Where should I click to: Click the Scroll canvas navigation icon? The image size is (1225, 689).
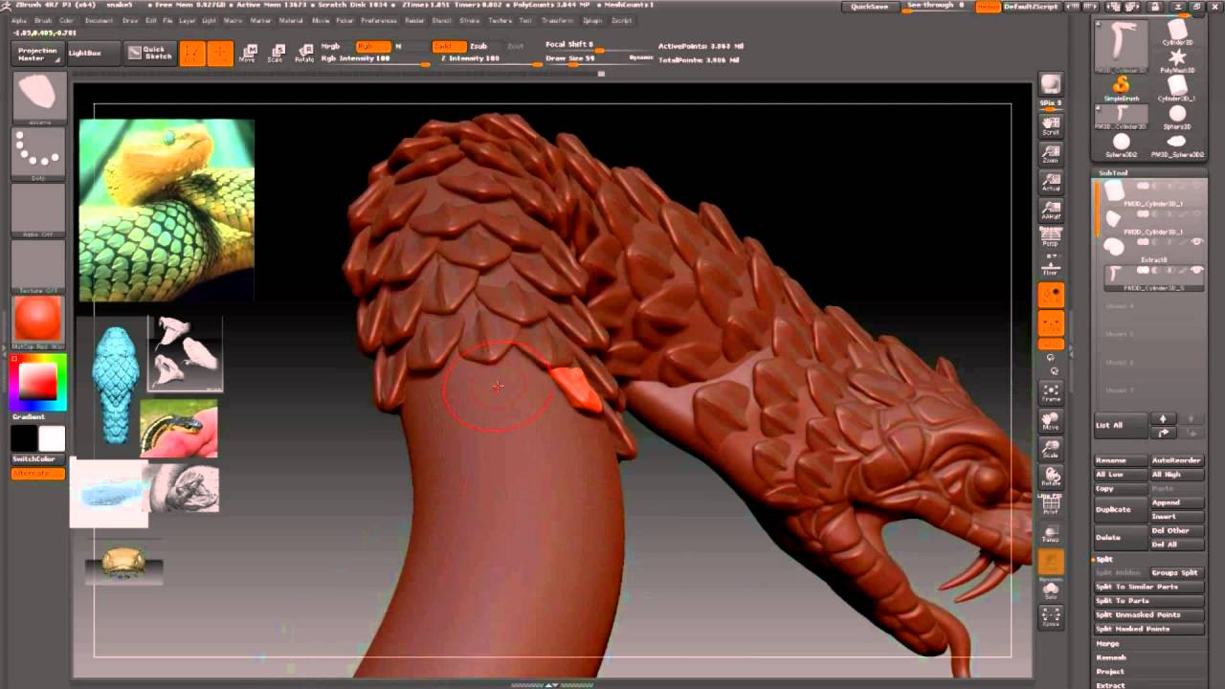coord(1051,124)
